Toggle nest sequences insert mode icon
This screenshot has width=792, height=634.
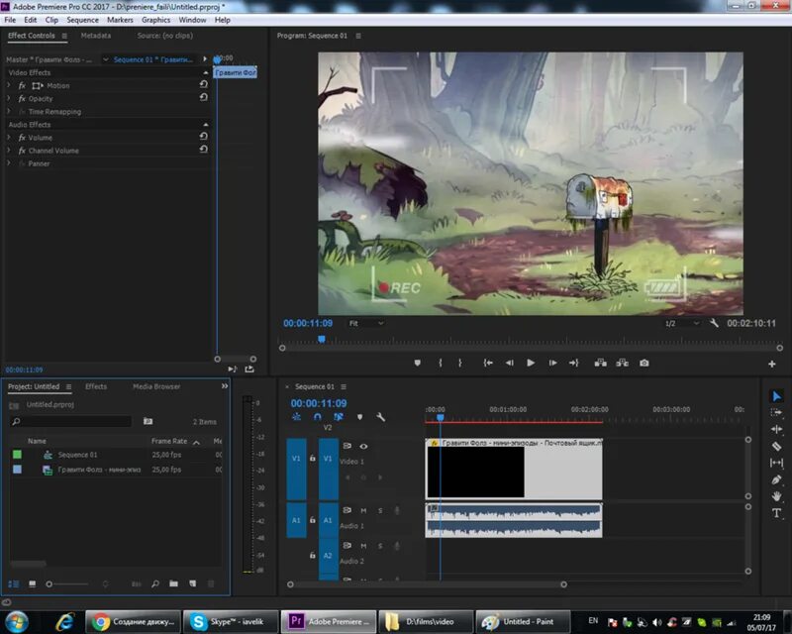point(296,417)
